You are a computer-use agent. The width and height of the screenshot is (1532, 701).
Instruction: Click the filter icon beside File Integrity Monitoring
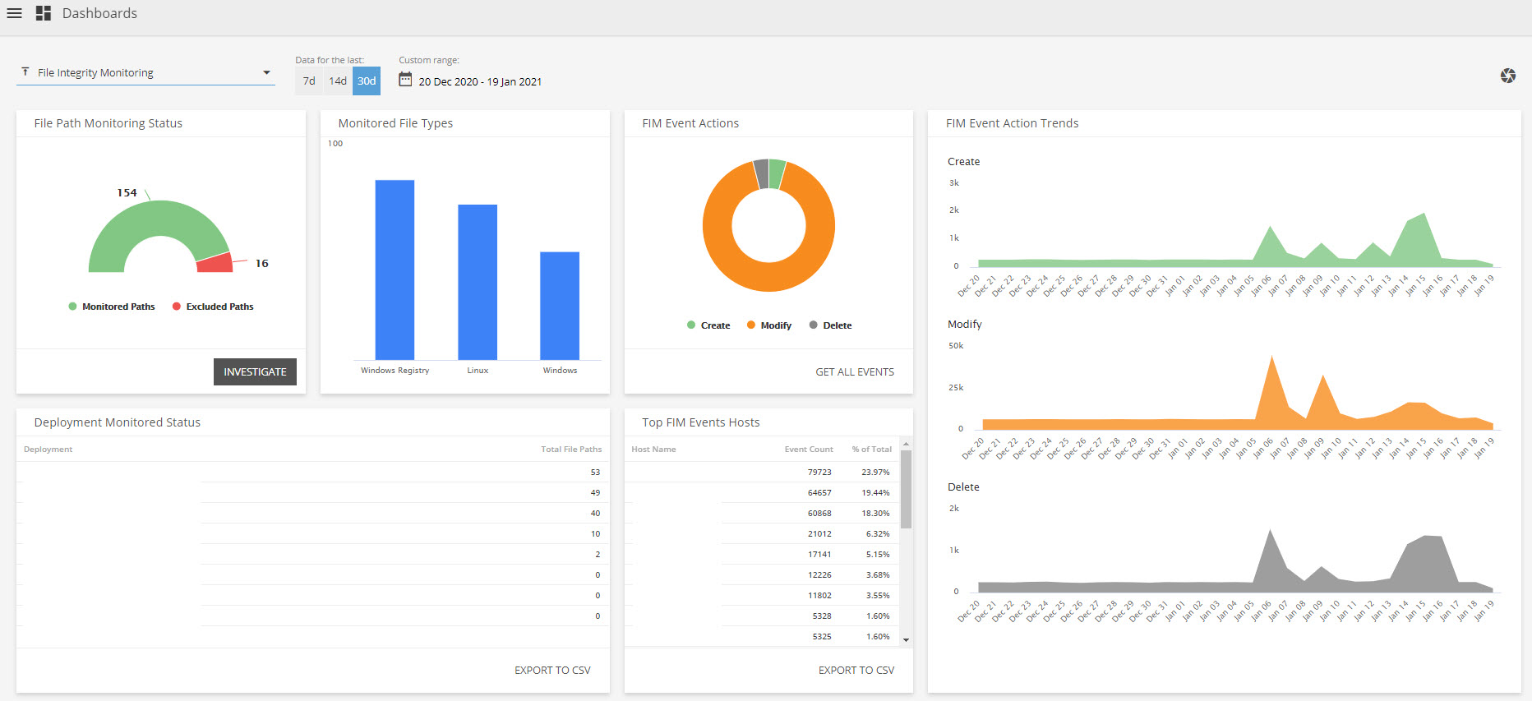point(25,72)
